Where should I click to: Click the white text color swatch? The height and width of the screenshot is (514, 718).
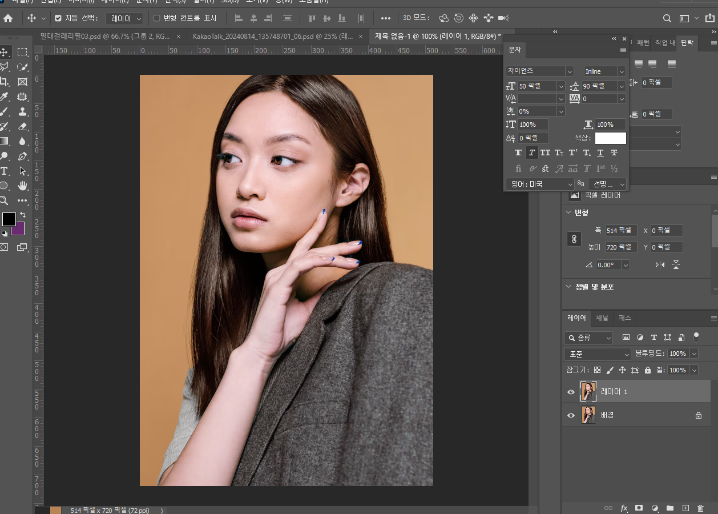(610, 138)
